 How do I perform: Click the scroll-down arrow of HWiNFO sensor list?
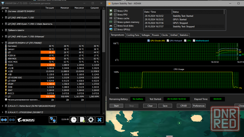[104, 113]
